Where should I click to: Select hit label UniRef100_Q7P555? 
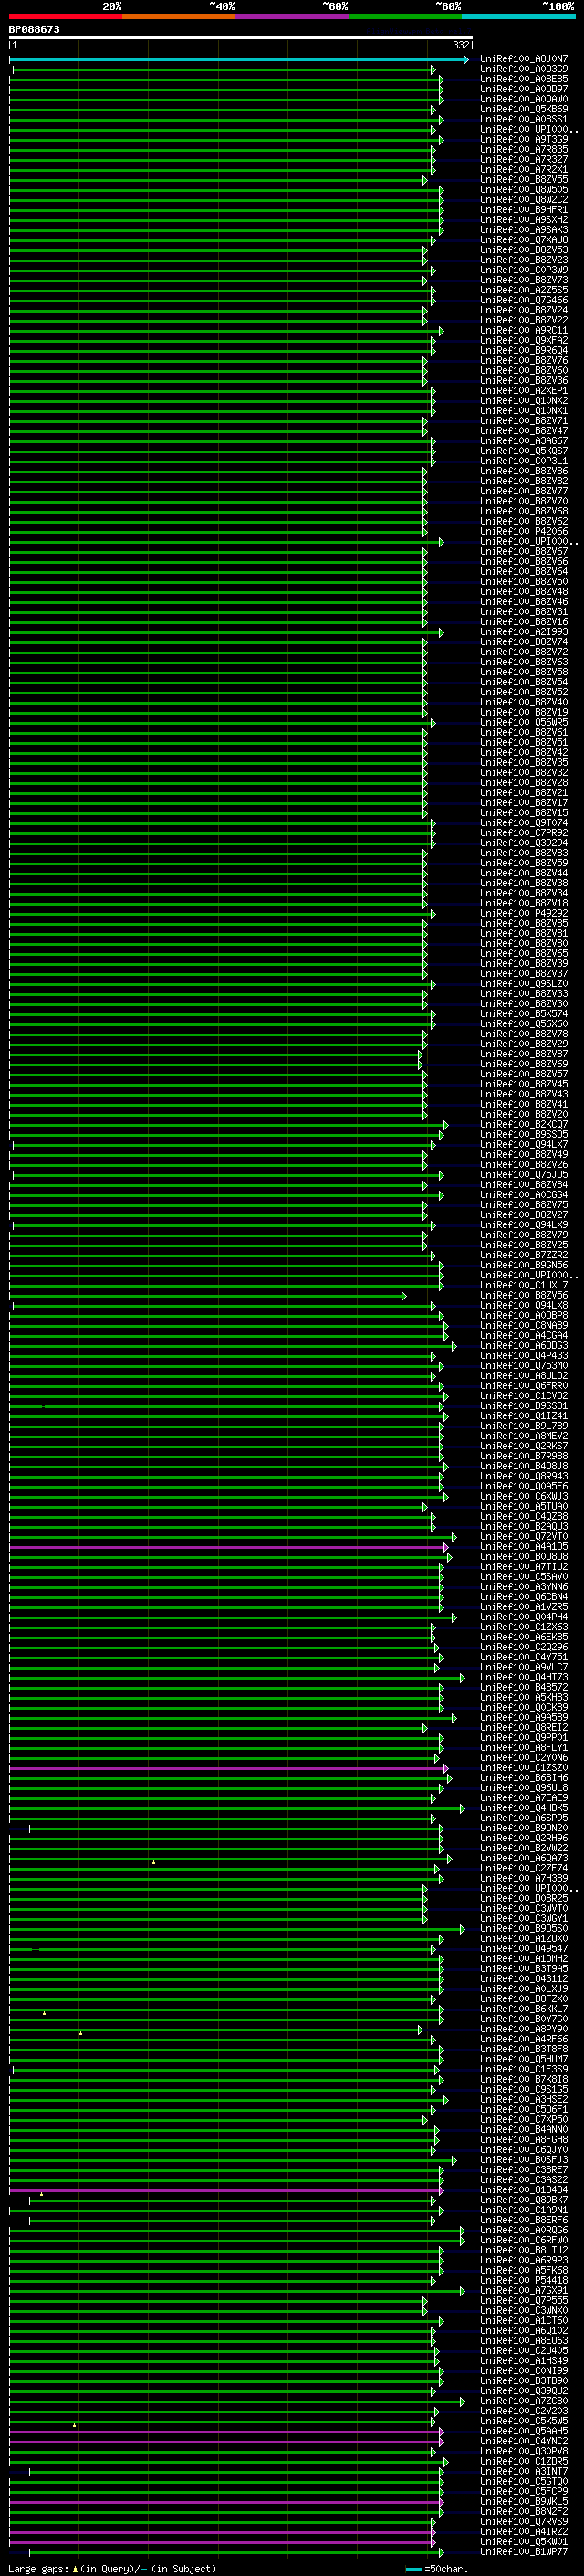(x=524, y=2300)
